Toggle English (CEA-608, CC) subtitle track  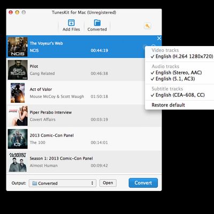(x=178, y=95)
